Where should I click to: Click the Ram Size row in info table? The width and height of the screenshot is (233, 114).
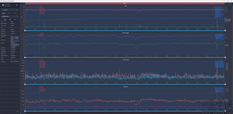(10, 54)
